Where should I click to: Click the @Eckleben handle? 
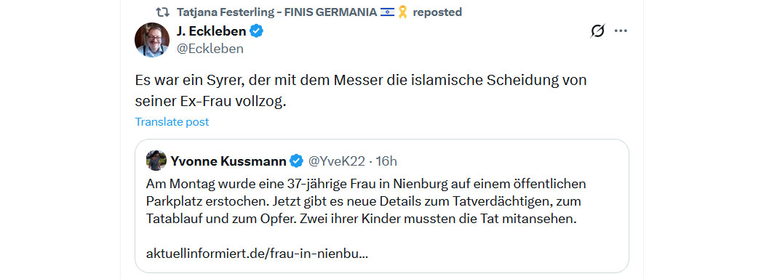(210, 49)
